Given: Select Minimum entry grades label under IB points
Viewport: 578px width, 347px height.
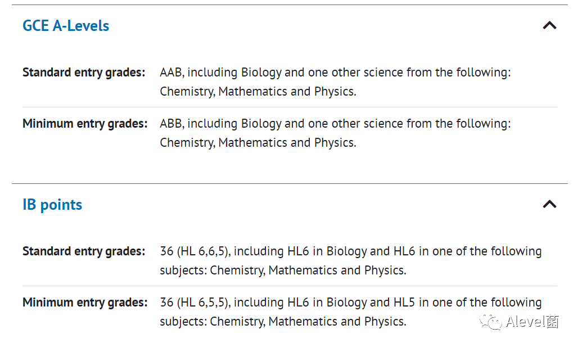Looking at the screenshot, I should (85, 303).
